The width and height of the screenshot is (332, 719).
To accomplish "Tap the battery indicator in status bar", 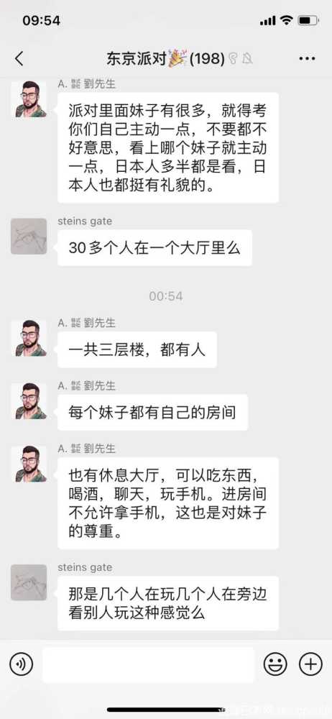I will [x=308, y=21].
